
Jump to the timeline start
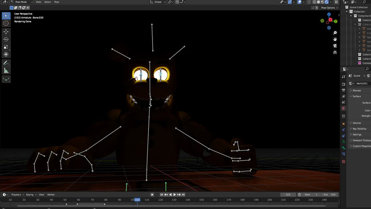(162, 195)
